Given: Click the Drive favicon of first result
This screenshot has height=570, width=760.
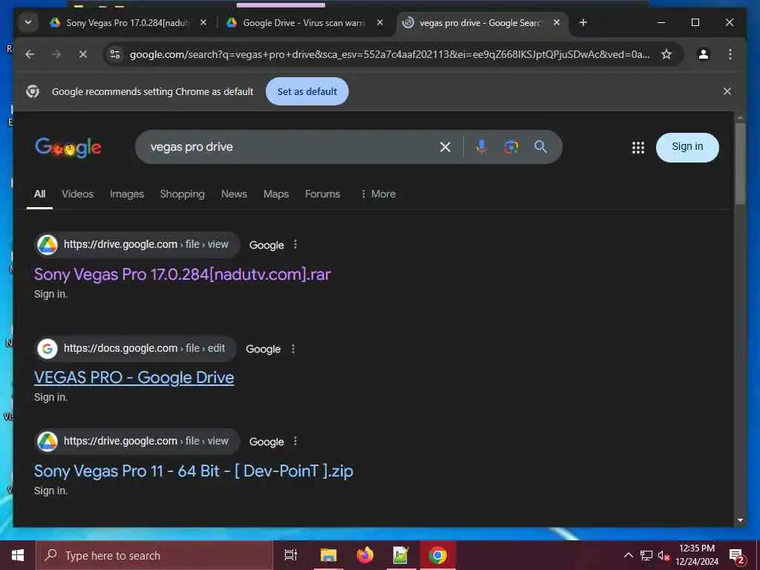Looking at the screenshot, I should pos(47,245).
